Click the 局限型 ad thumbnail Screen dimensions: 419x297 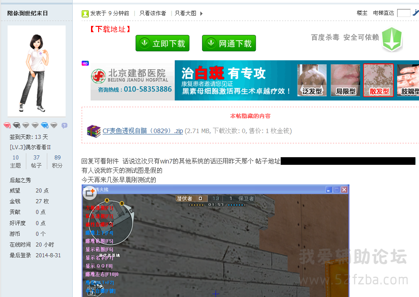pyautogui.click(x=345, y=80)
